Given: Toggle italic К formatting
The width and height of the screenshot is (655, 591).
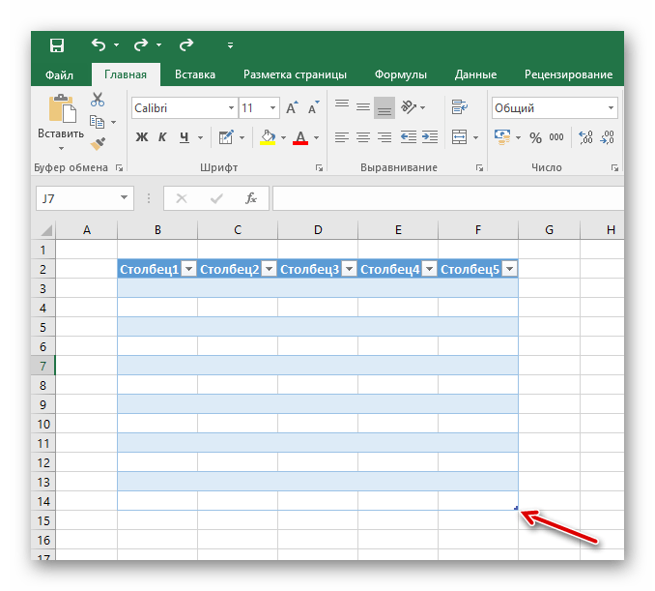Looking at the screenshot, I should click(162, 136).
